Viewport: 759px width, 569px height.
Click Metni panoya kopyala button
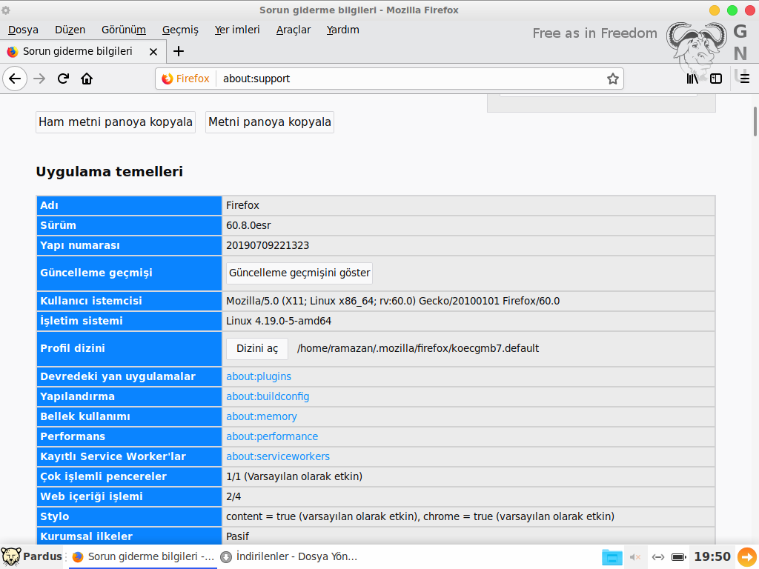(270, 122)
